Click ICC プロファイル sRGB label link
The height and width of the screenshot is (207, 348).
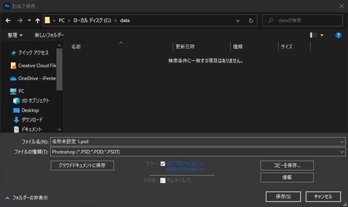coord(185,166)
